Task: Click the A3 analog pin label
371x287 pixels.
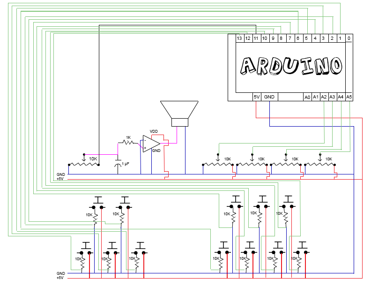Action: click(332, 97)
